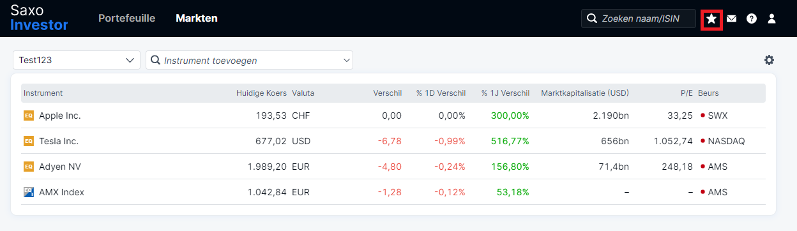Click the AMX Index instrument icon
The image size is (797, 231).
point(28,192)
